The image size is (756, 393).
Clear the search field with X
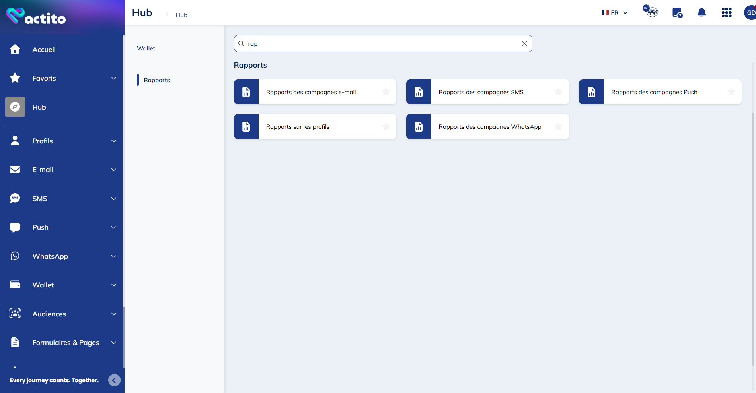coord(524,44)
